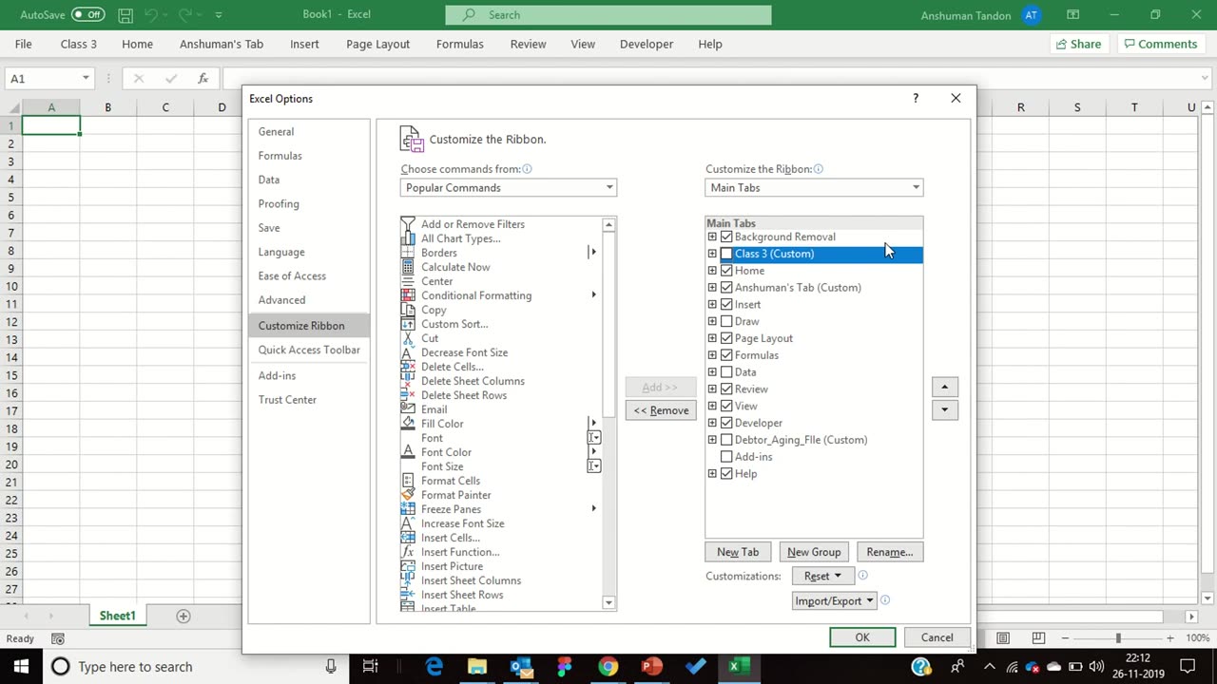The image size is (1217, 684).
Task: Switch to Anshuman's Tab ribbon tab
Action: pyautogui.click(x=222, y=44)
